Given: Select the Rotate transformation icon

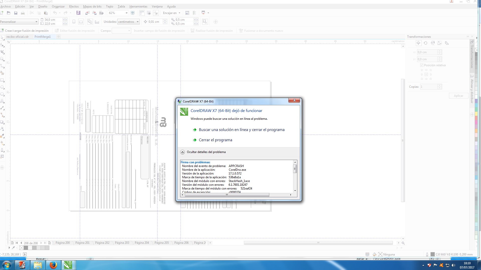Looking at the screenshot, I should 425,43.
